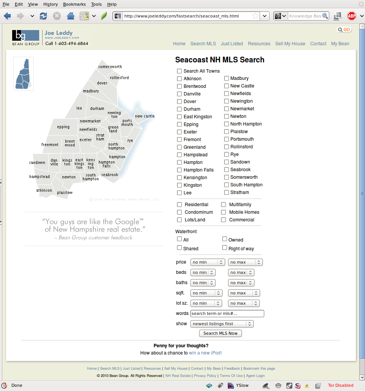Click the bug icon in the status bar
The image size is (365, 391).
tap(220, 386)
